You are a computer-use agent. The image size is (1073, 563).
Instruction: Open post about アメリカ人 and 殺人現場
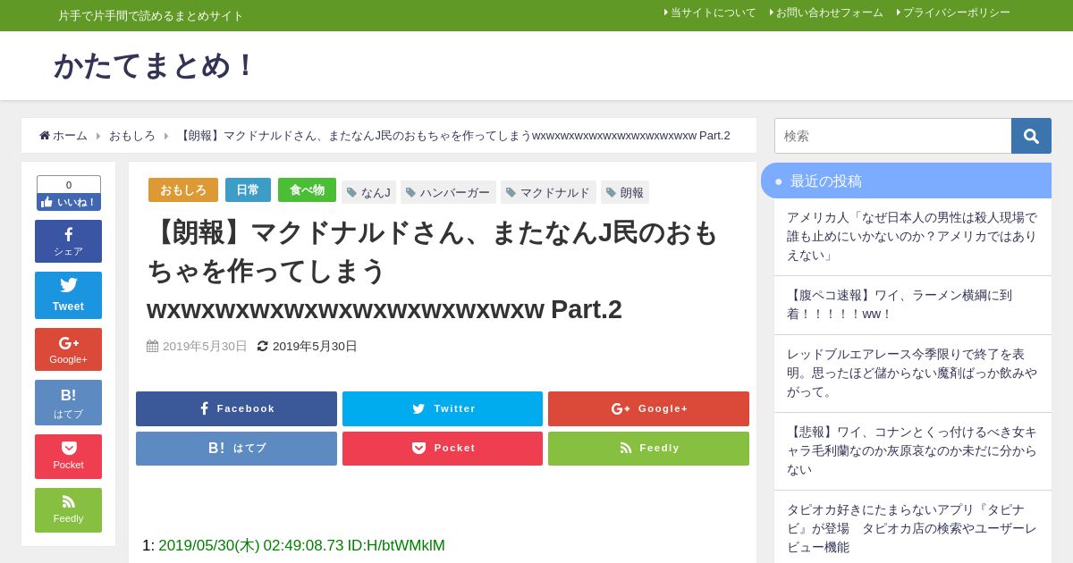pos(913,237)
